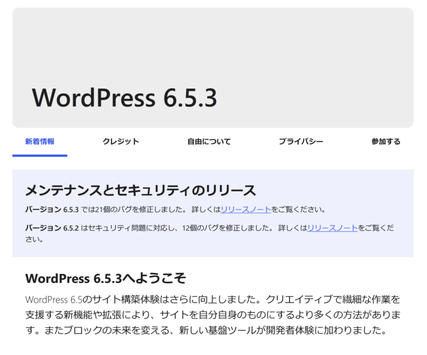Open リリースノート link for version 6.5.2
This screenshot has height=355, width=427.
pyautogui.click(x=333, y=228)
